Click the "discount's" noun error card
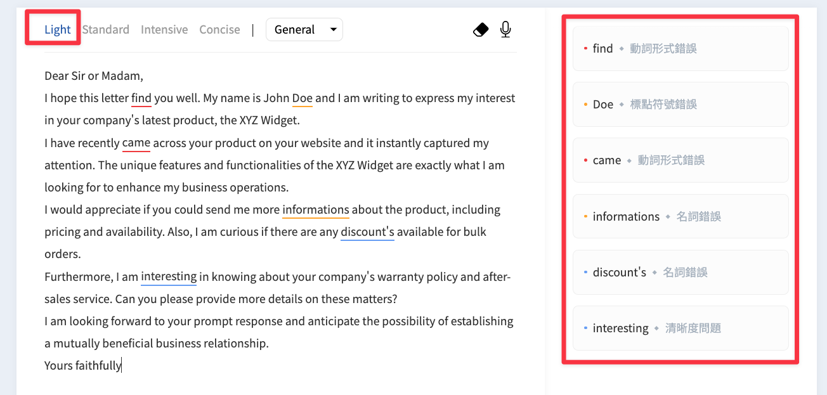Image resolution: width=827 pixels, height=395 pixels. tap(680, 272)
